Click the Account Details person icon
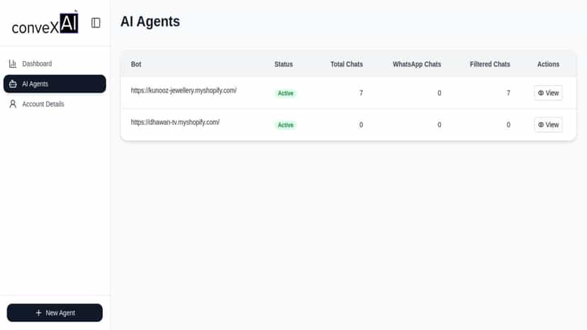587x330 pixels. coord(13,104)
